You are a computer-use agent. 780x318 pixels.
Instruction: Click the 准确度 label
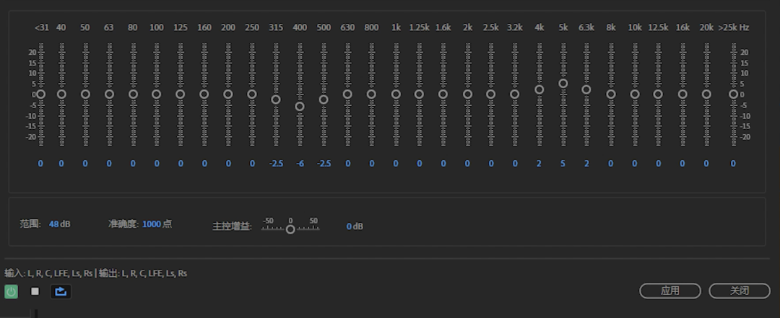123,224
